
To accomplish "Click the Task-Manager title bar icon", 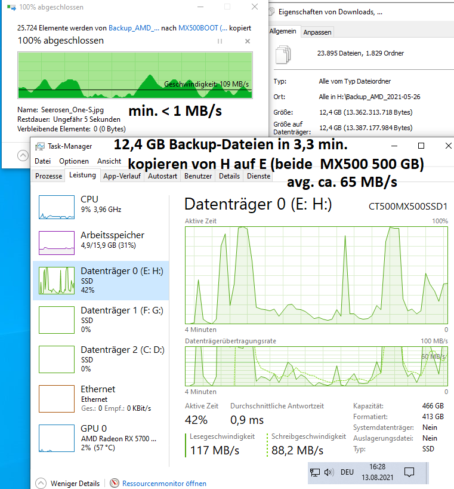I will [x=39, y=146].
